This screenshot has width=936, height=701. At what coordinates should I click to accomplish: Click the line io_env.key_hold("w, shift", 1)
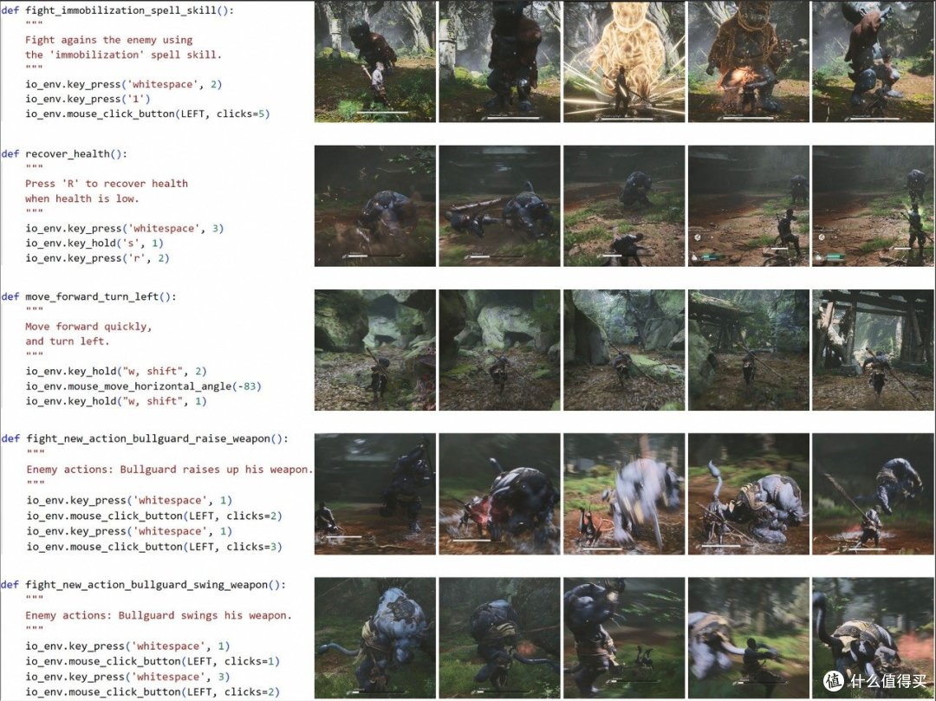coord(116,401)
